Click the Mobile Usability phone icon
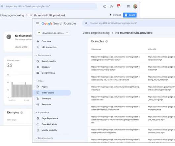Image resolution: width=175 pixels, height=146 pixels. coord(38,130)
